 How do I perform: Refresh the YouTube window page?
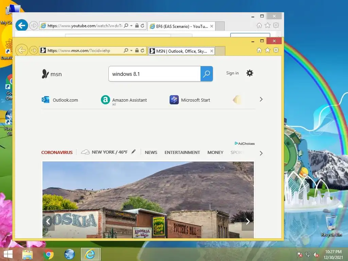(142, 26)
